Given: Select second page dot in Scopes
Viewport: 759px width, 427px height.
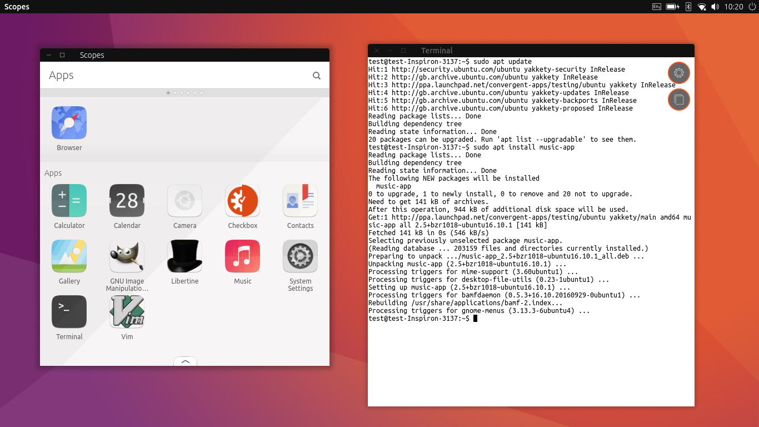Looking at the screenshot, I should point(175,93).
